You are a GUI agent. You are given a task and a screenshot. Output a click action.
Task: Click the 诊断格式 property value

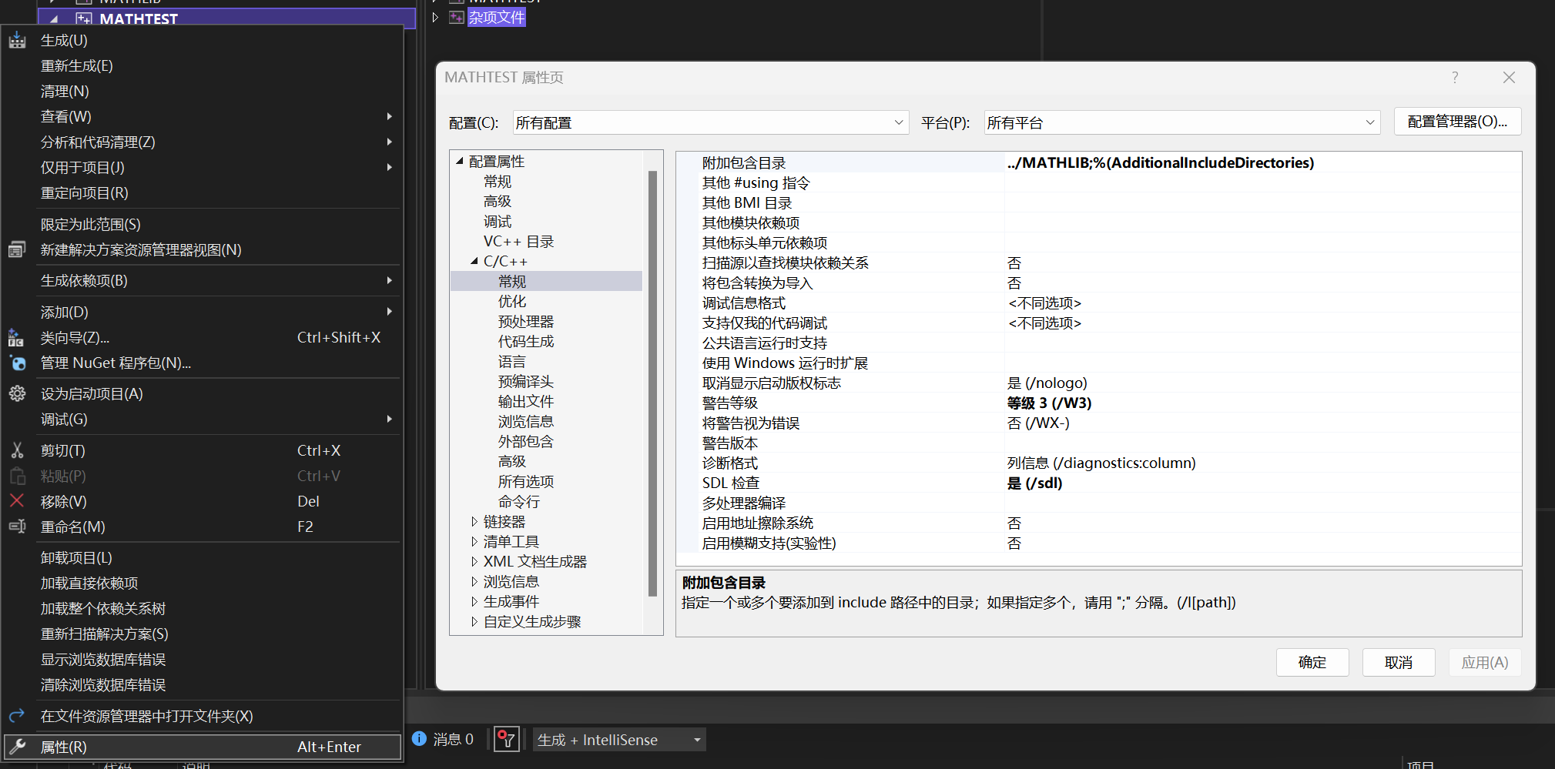1101,463
